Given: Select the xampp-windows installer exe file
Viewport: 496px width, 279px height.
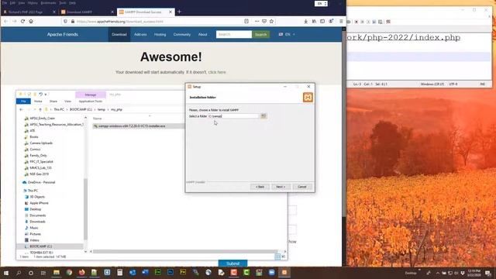Looking at the screenshot, I should point(132,126).
